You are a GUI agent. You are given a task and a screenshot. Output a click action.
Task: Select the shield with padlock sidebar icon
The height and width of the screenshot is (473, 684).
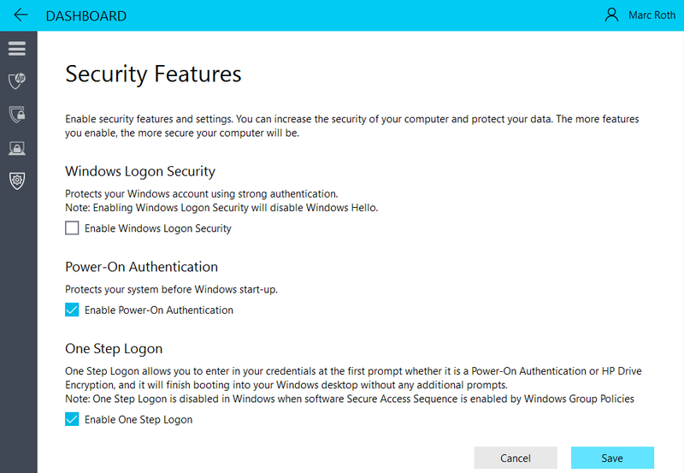[17, 115]
